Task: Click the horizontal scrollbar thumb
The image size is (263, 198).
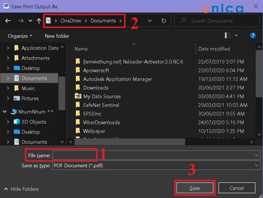Action: click(130, 142)
